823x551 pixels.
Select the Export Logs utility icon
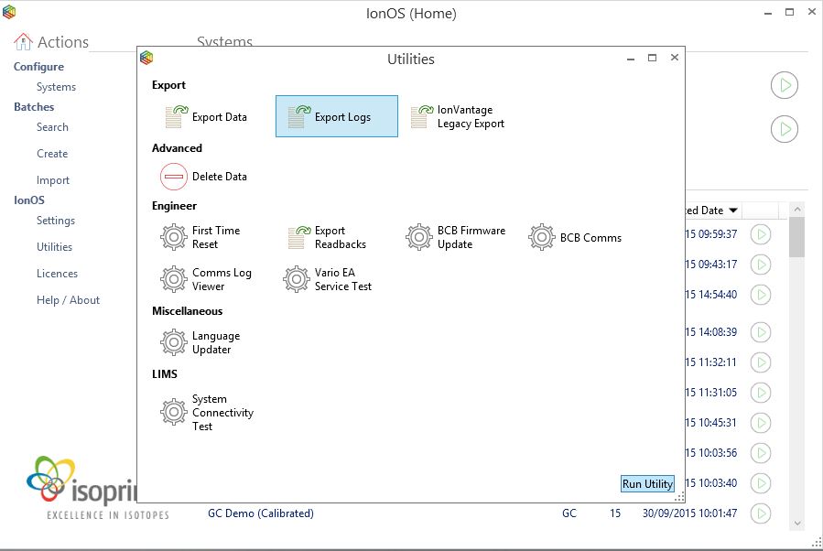297,117
